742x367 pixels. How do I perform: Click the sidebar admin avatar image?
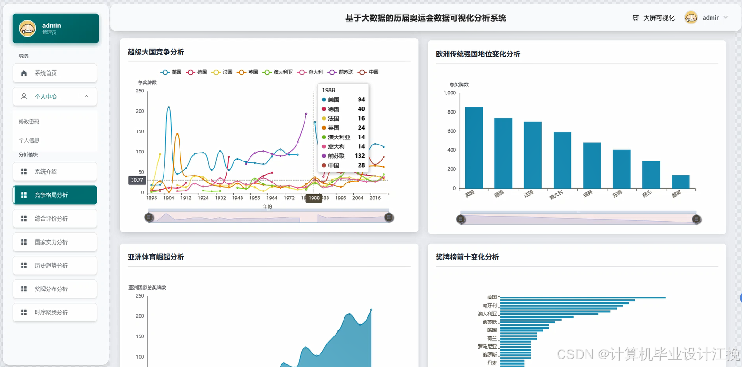pyautogui.click(x=28, y=29)
